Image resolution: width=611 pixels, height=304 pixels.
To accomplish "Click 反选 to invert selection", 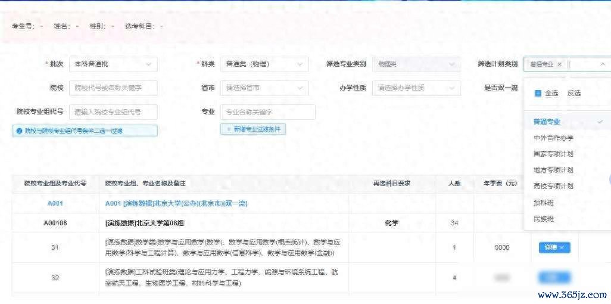I will (573, 93).
